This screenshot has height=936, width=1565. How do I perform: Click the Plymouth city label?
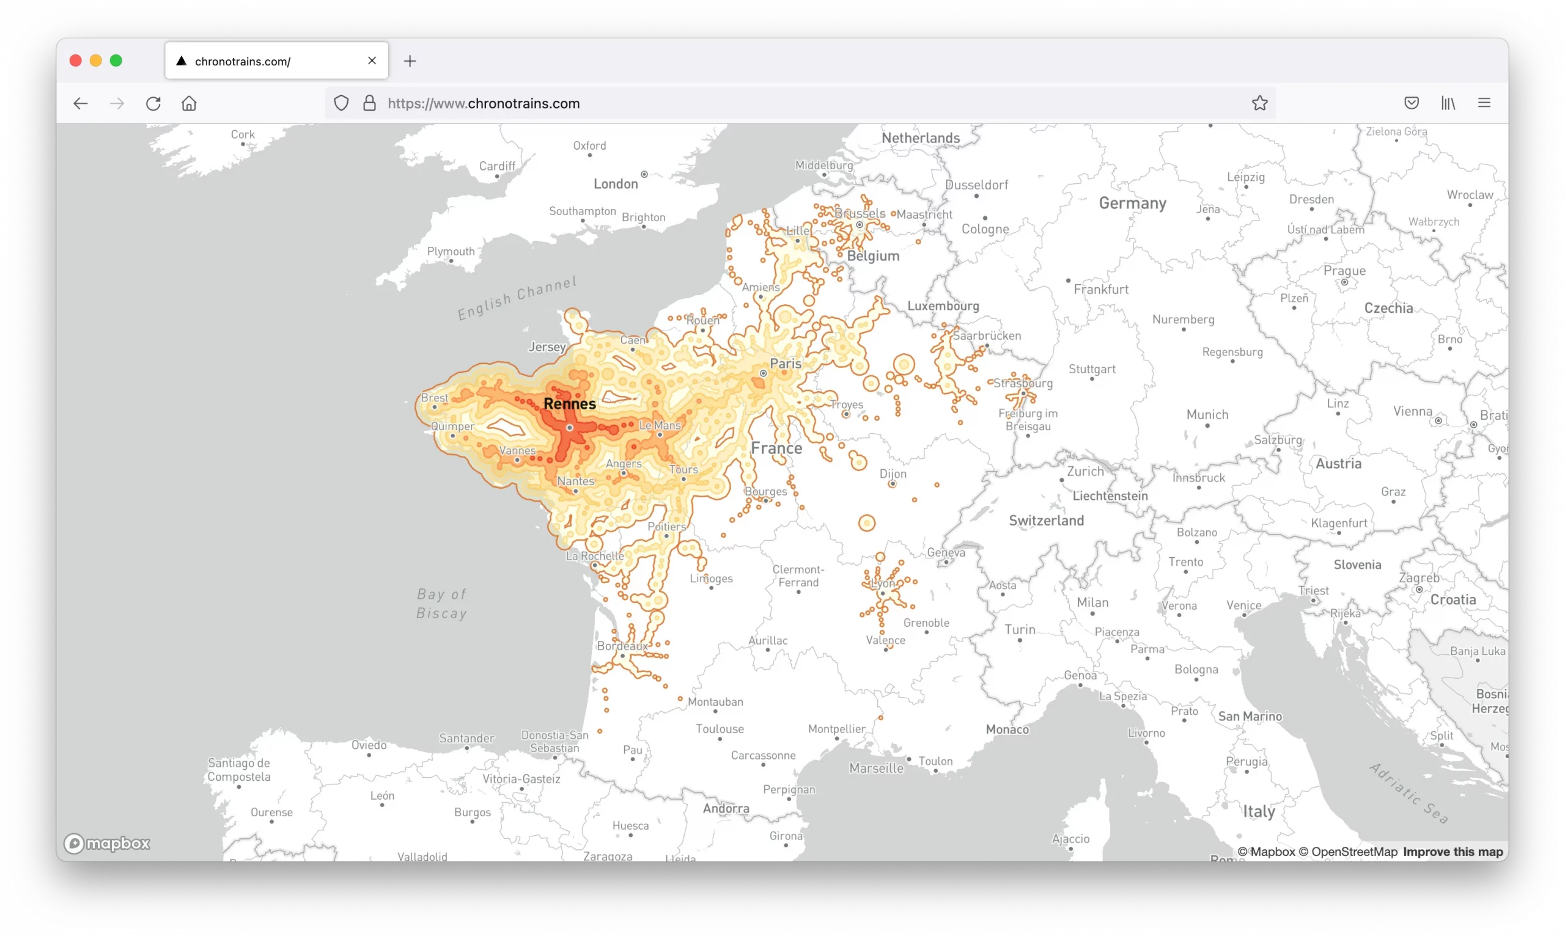451,251
